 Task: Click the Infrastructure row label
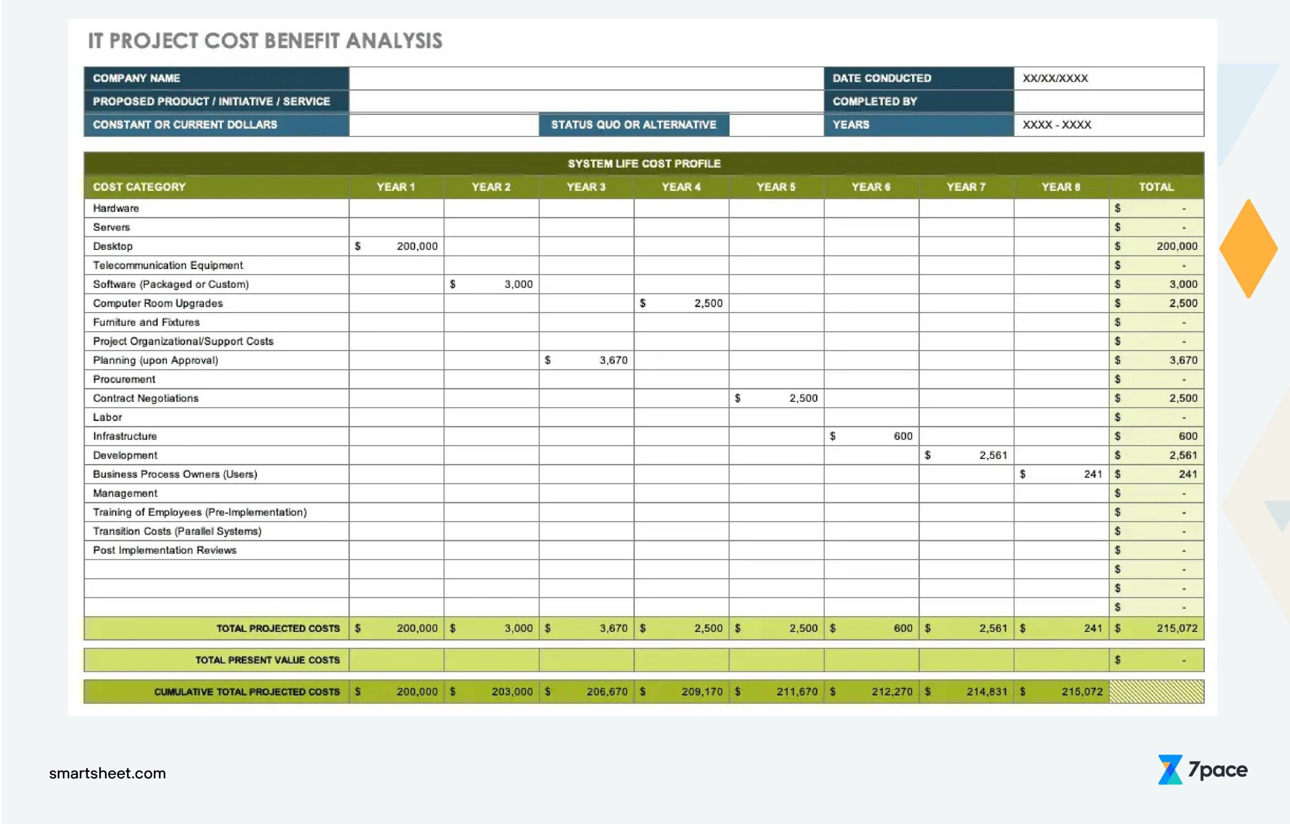[x=125, y=436]
